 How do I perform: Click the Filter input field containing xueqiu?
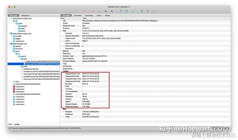pyautogui.click(x=36, y=124)
